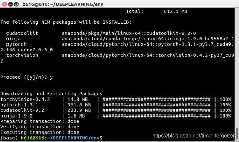
Task: Click the pytorch-1.3.1-py3.7_cuda9 path
Action: 148,44
